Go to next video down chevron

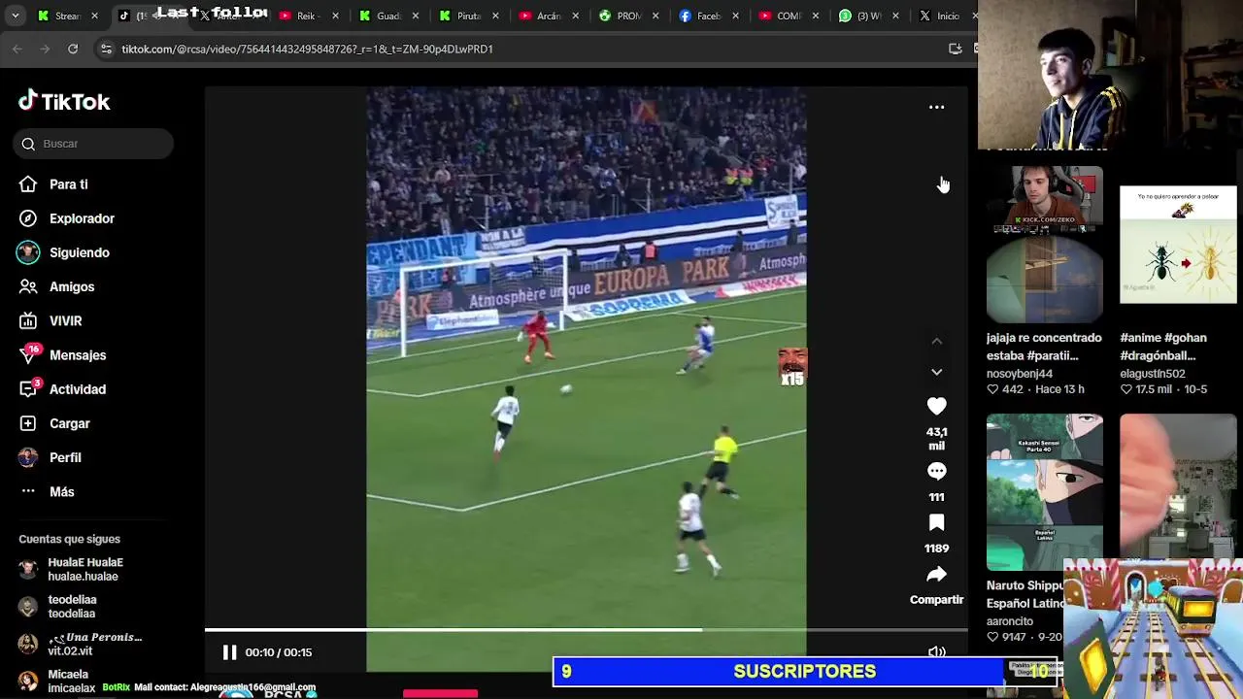pyautogui.click(x=936, y=372)
